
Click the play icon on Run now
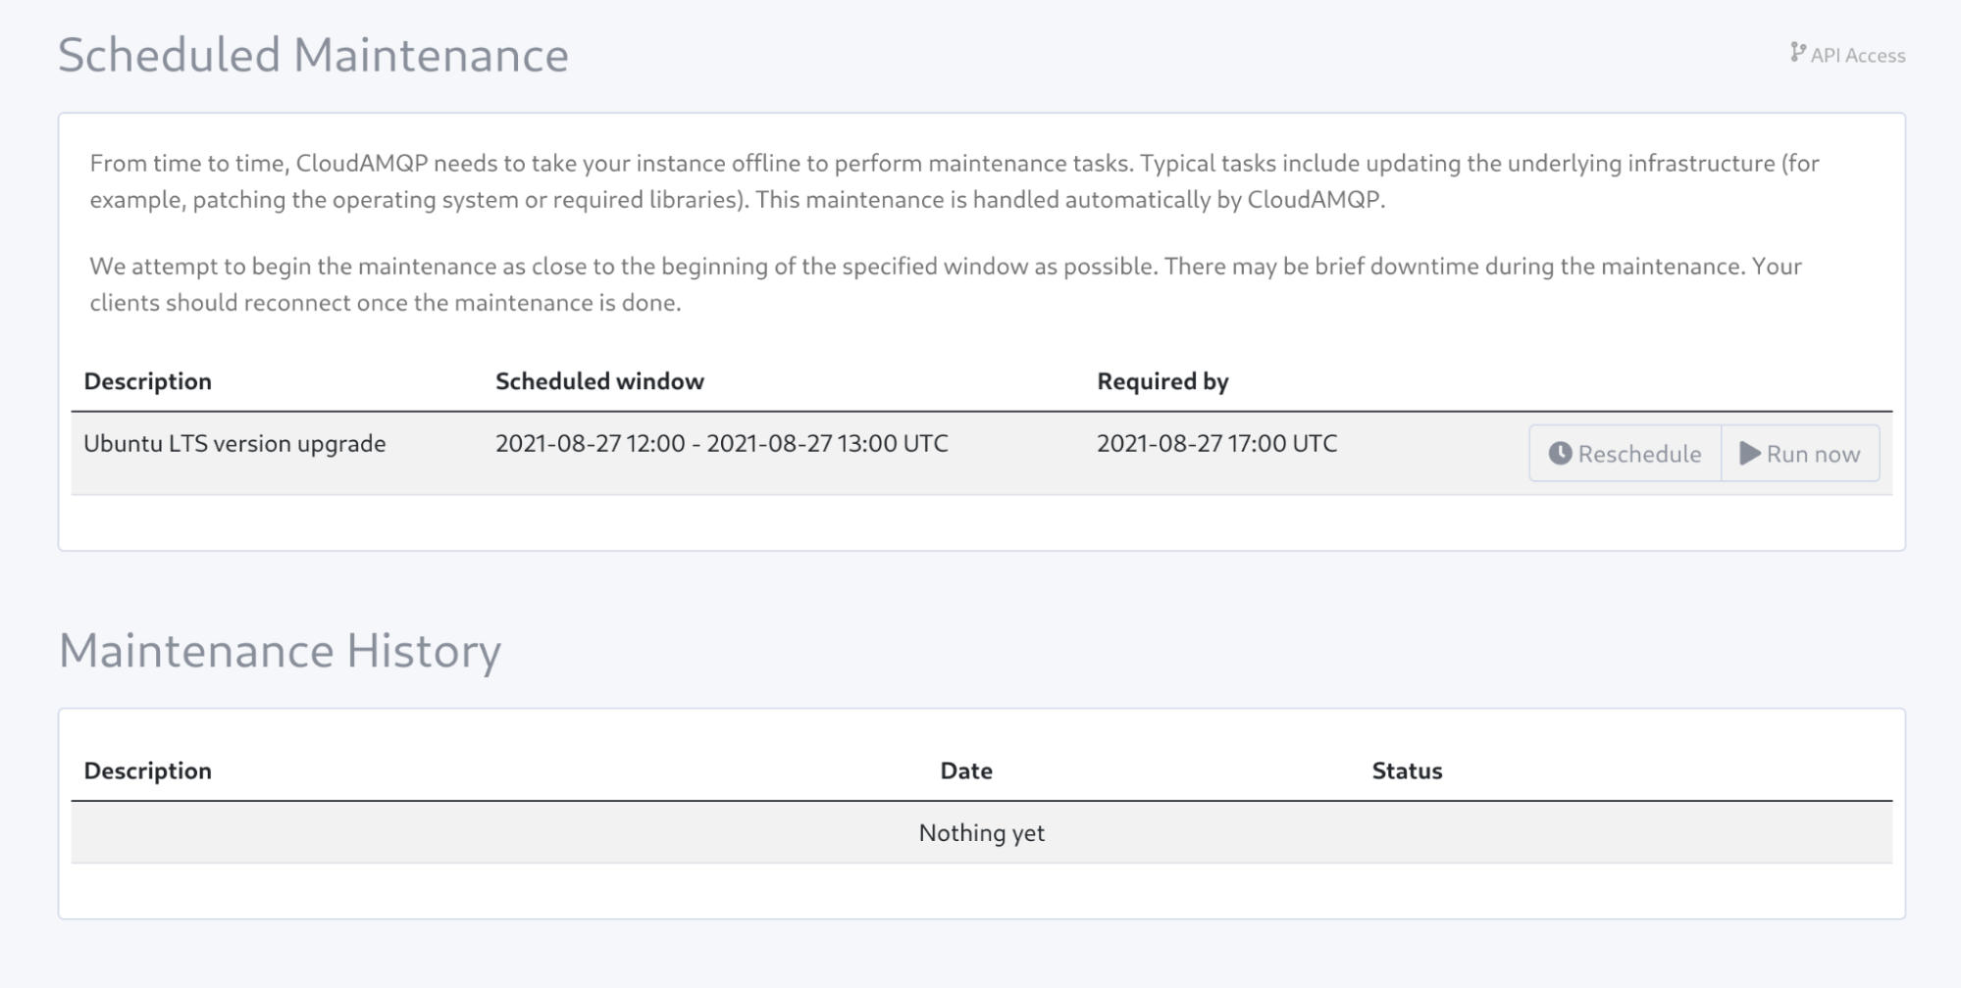1750,453
